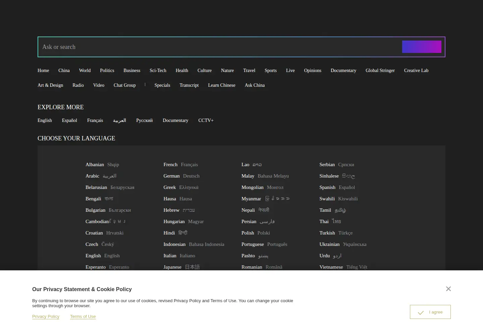Open the China menu item
The height and width of the screenshot is (335, 483).
pyautogui.click(x=64, y=70)
